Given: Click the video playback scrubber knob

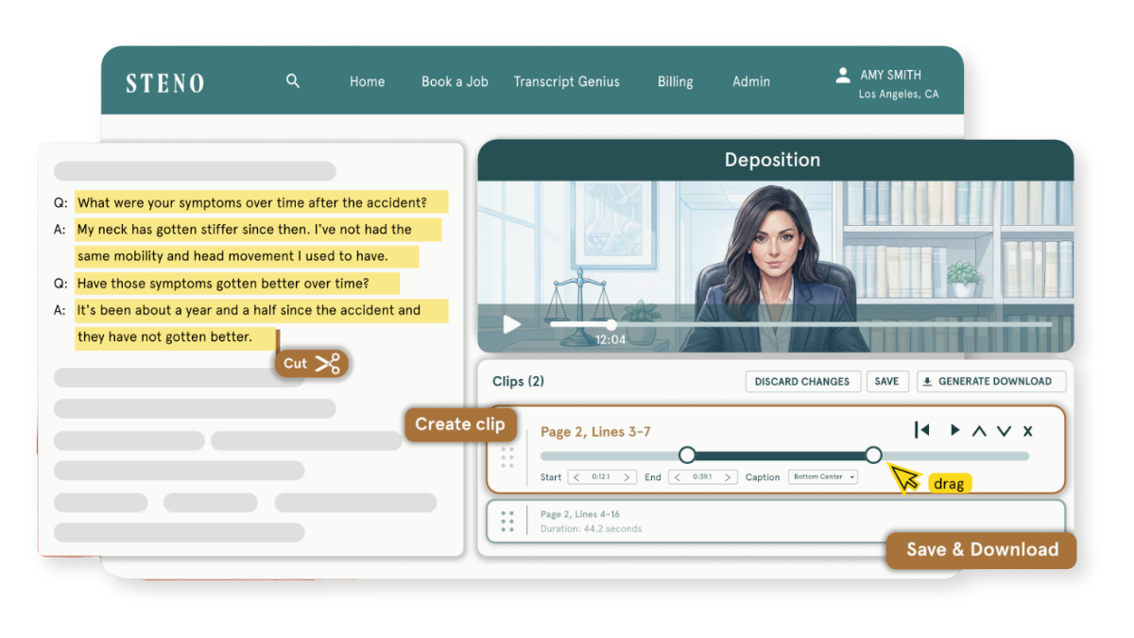Looking at the screenshot, I should pyautogui.click(x=611, y=324).
